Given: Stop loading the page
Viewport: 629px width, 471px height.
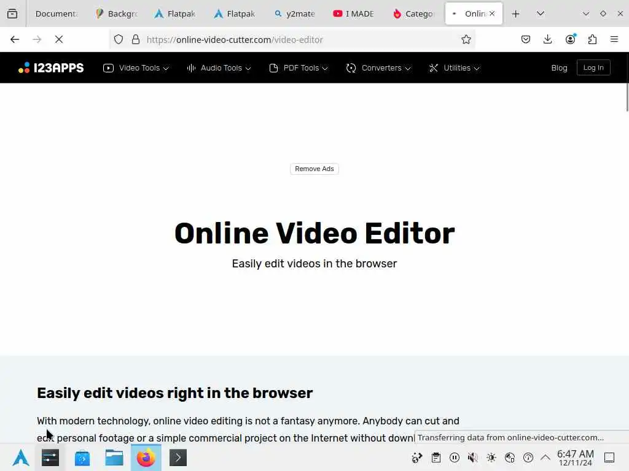Looking at the screenshot, I should 59,39.
